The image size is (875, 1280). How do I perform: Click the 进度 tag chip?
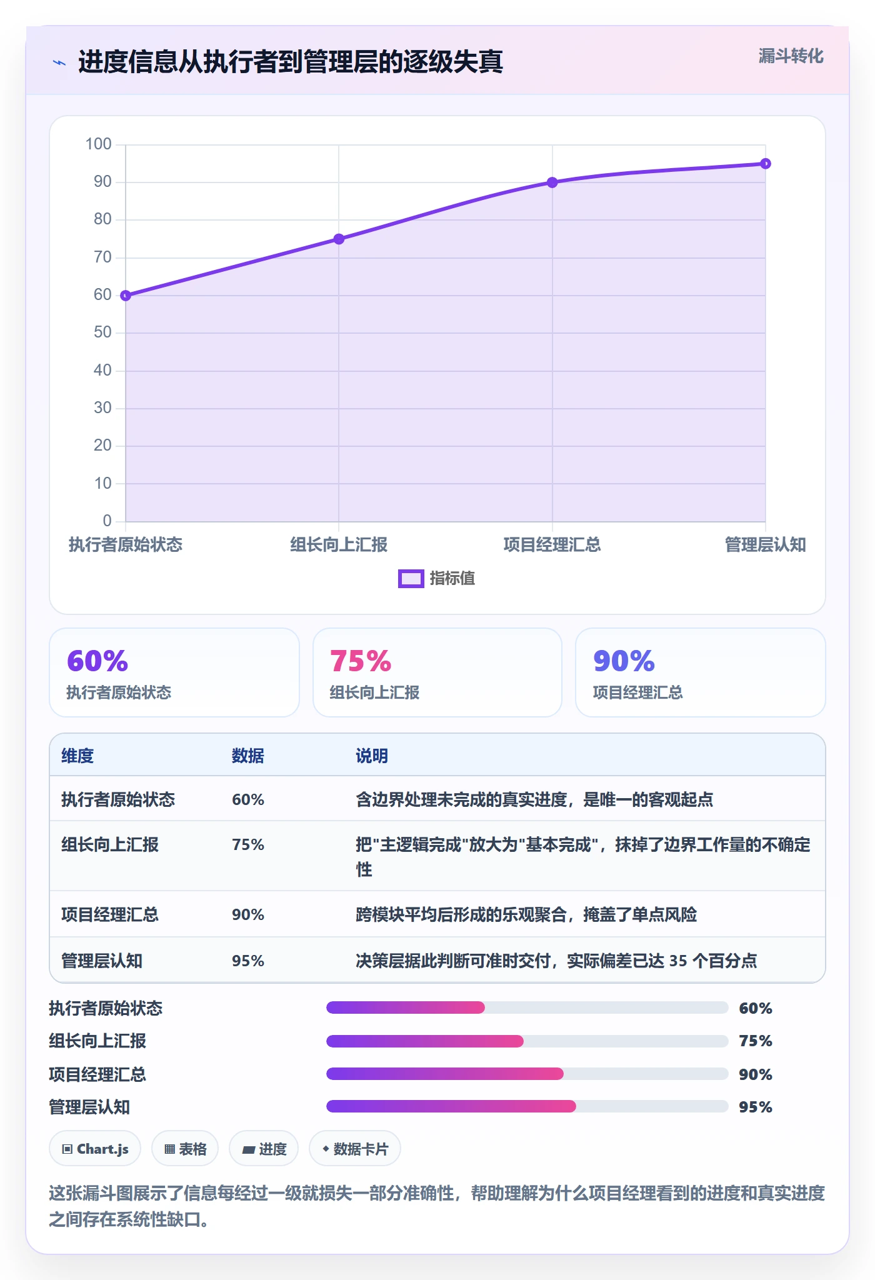pyautogui.click(x=264, y=1149)
